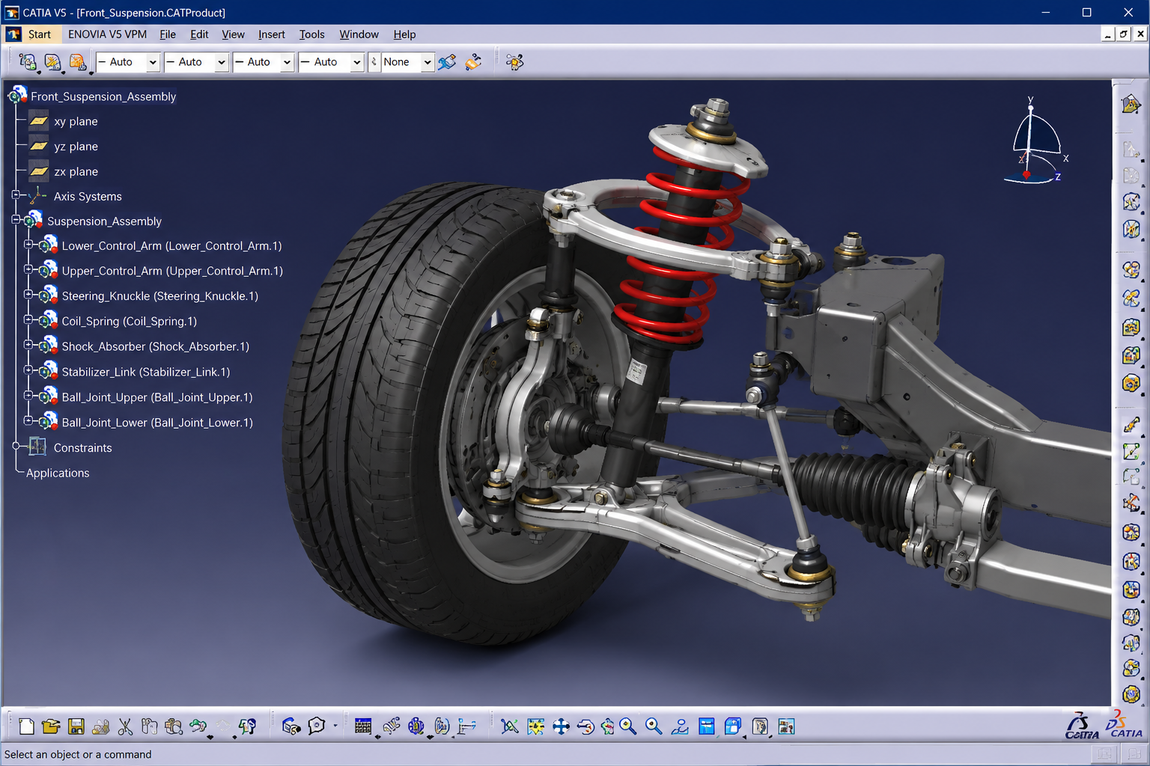The width and height of the screenshot is (1150, 766).
Task: Click the xy plane icon in tree
Action: (39, 121)
